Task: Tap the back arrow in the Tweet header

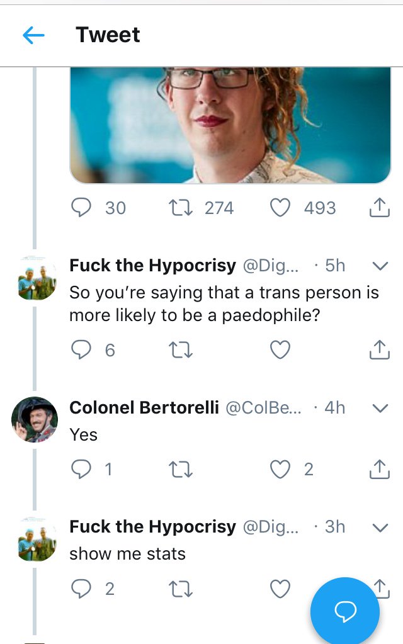Action: pos(33,35)
